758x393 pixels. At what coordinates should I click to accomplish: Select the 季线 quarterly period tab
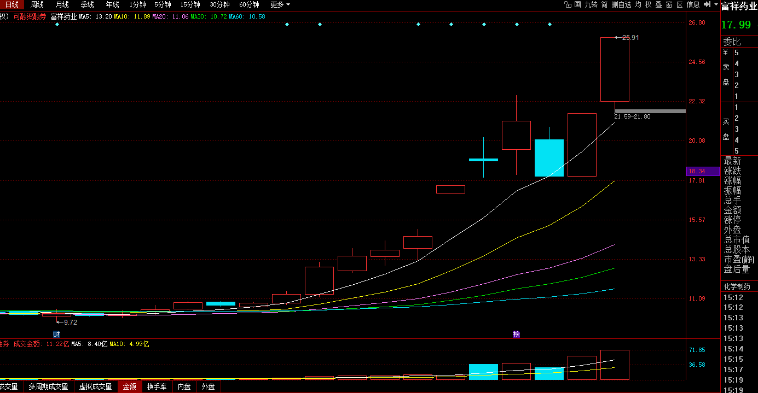pos(88,4)
